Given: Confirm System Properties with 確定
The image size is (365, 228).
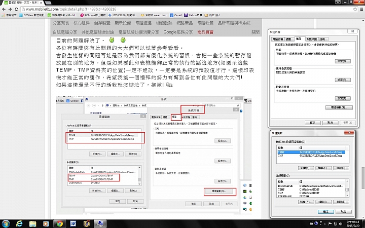Looking at the screenshot, I should click(313, 123).
